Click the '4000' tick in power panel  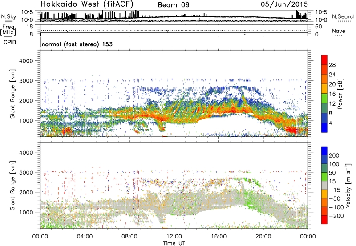(x=26, y=61)
